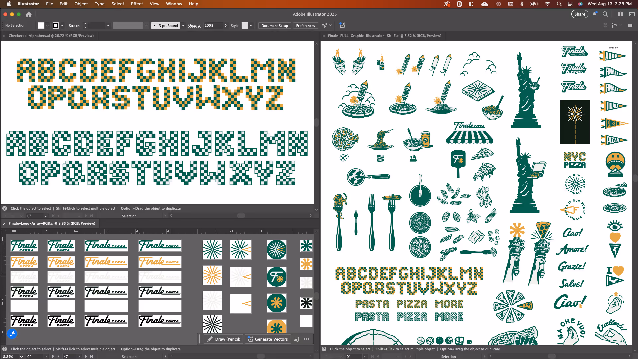
Task: Open the notifications bell icon
Action: [x=595, y=14]
